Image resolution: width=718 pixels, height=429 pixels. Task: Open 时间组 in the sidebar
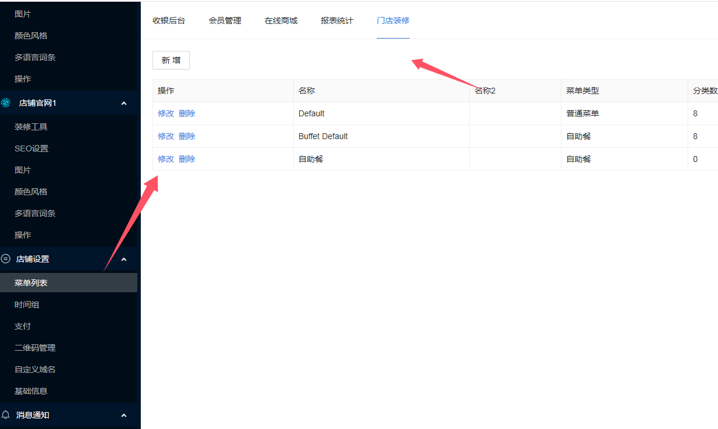(x=27, y=305)
